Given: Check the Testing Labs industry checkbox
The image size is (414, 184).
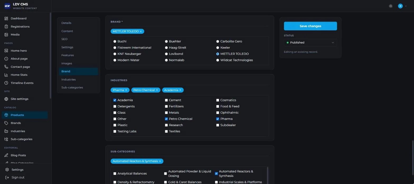Looking at the screenshot, I should click(115, 132).
